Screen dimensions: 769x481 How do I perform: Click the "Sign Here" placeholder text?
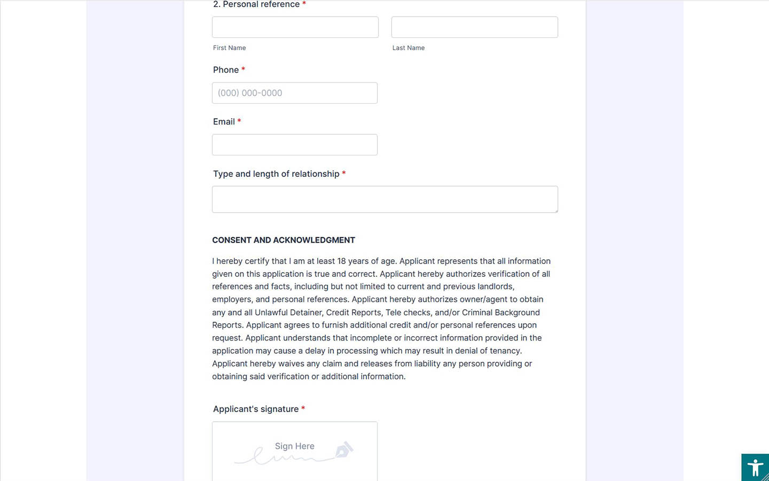pos(295,446)
